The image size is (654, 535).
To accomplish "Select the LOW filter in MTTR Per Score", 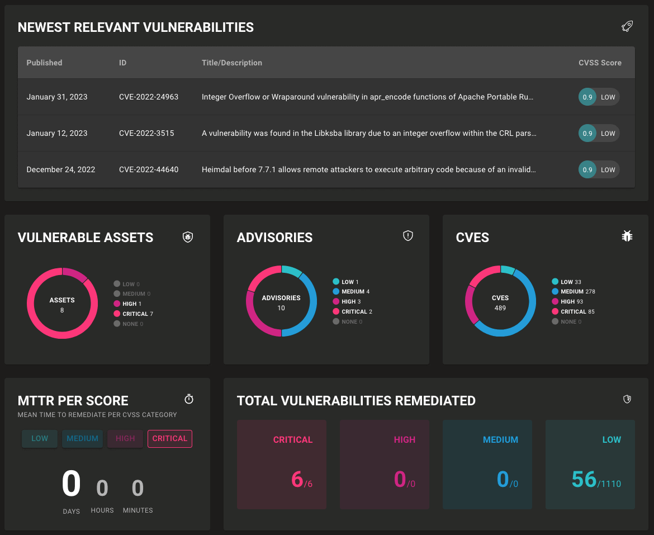I will pyautogui.click(x=39, y=439).
